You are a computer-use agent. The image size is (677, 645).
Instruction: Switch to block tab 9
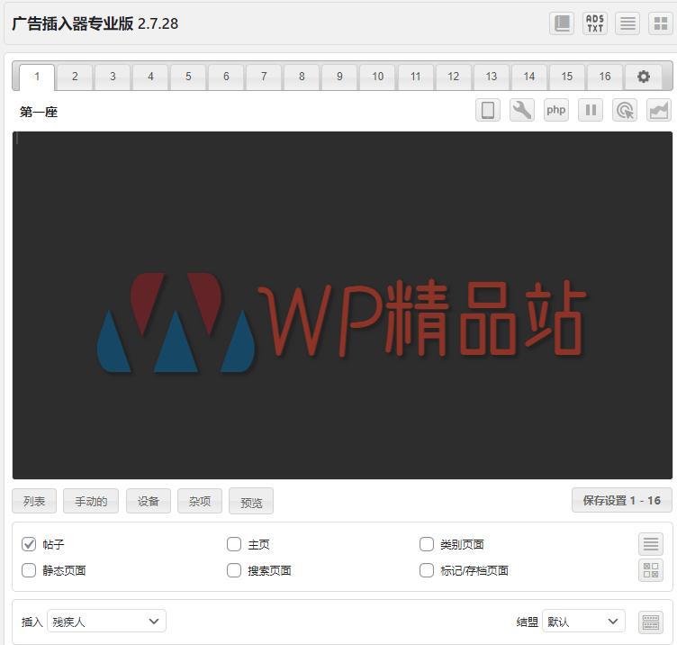click(339, 77)
